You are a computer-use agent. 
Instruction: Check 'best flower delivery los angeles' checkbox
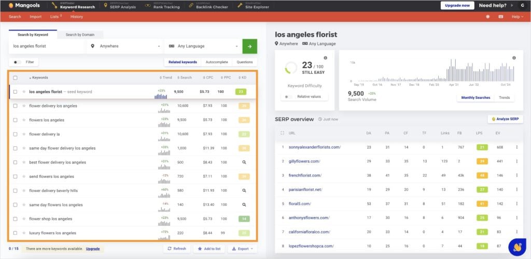[x=15, y=162]
